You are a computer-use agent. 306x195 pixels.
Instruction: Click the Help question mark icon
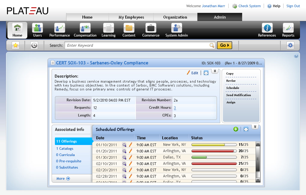[269, 6]
